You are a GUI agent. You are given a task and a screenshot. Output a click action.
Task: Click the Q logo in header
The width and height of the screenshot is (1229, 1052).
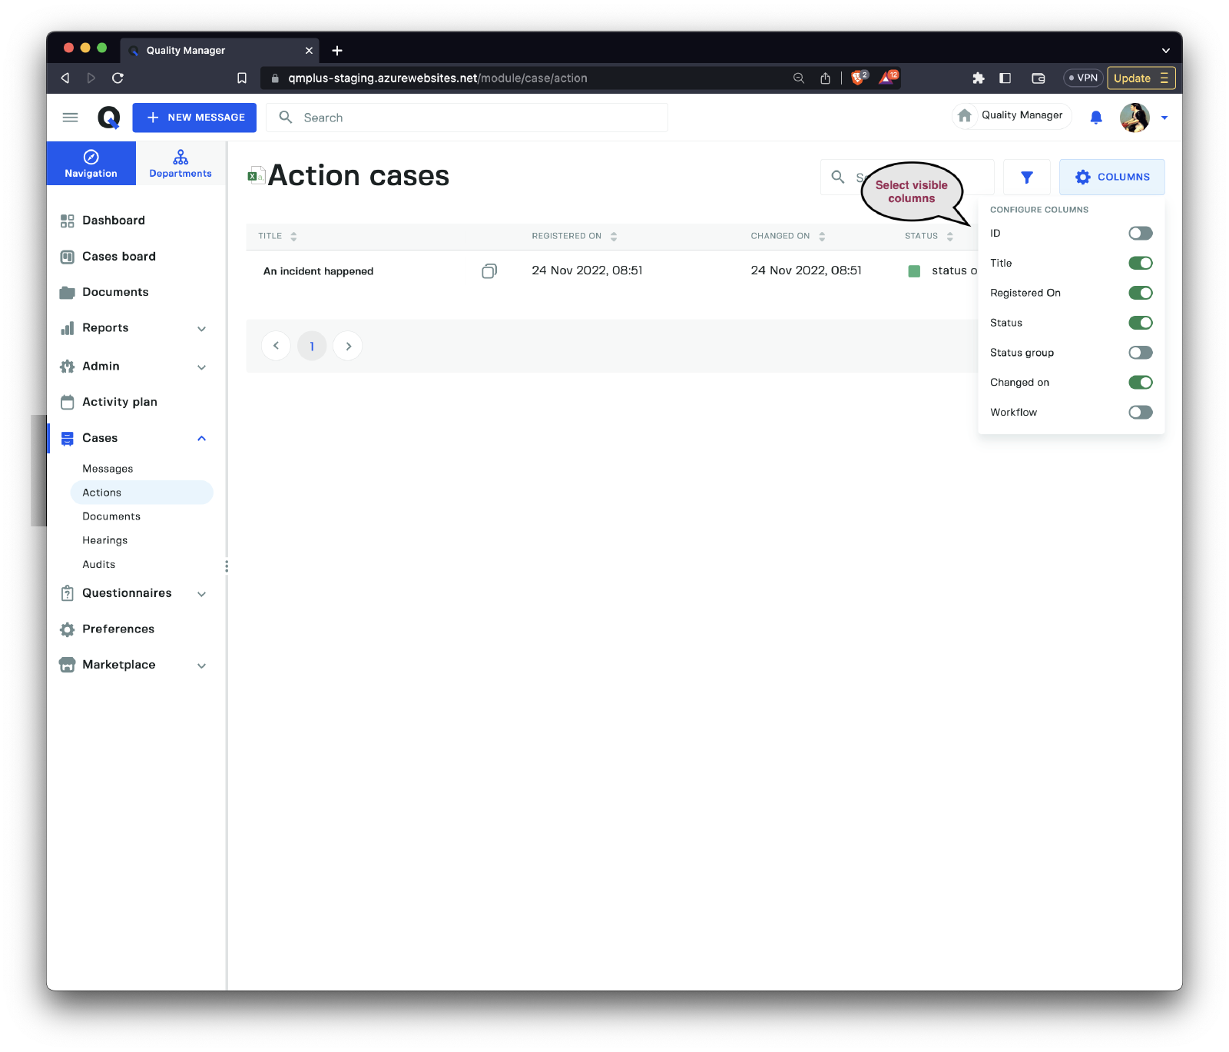pyautogui.click(x=109, y=118)
